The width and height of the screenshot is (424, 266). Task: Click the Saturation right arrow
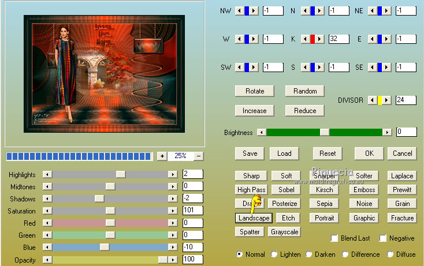tap(173, 211)
